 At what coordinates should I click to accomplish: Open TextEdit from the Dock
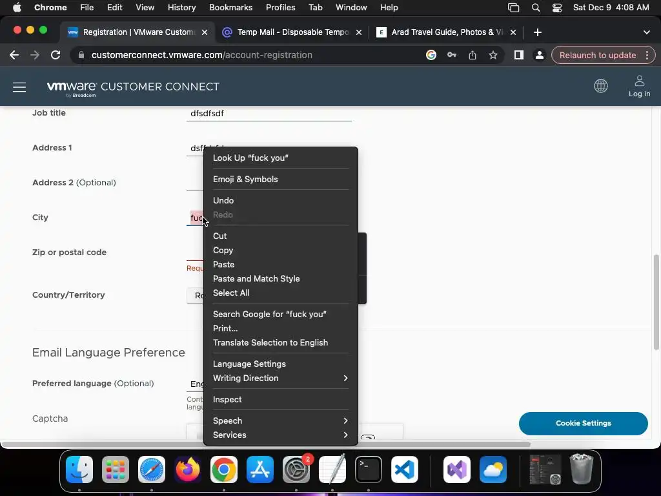coord(332,470)
